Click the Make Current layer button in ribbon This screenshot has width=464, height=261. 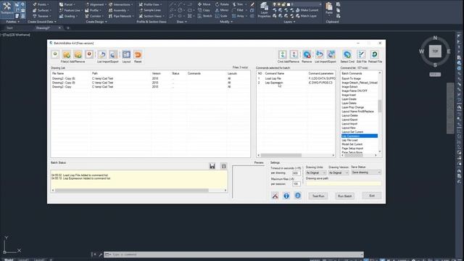click(307, 10)
